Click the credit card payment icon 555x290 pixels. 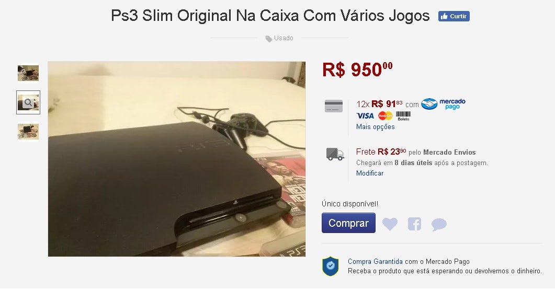click(333, 106)
